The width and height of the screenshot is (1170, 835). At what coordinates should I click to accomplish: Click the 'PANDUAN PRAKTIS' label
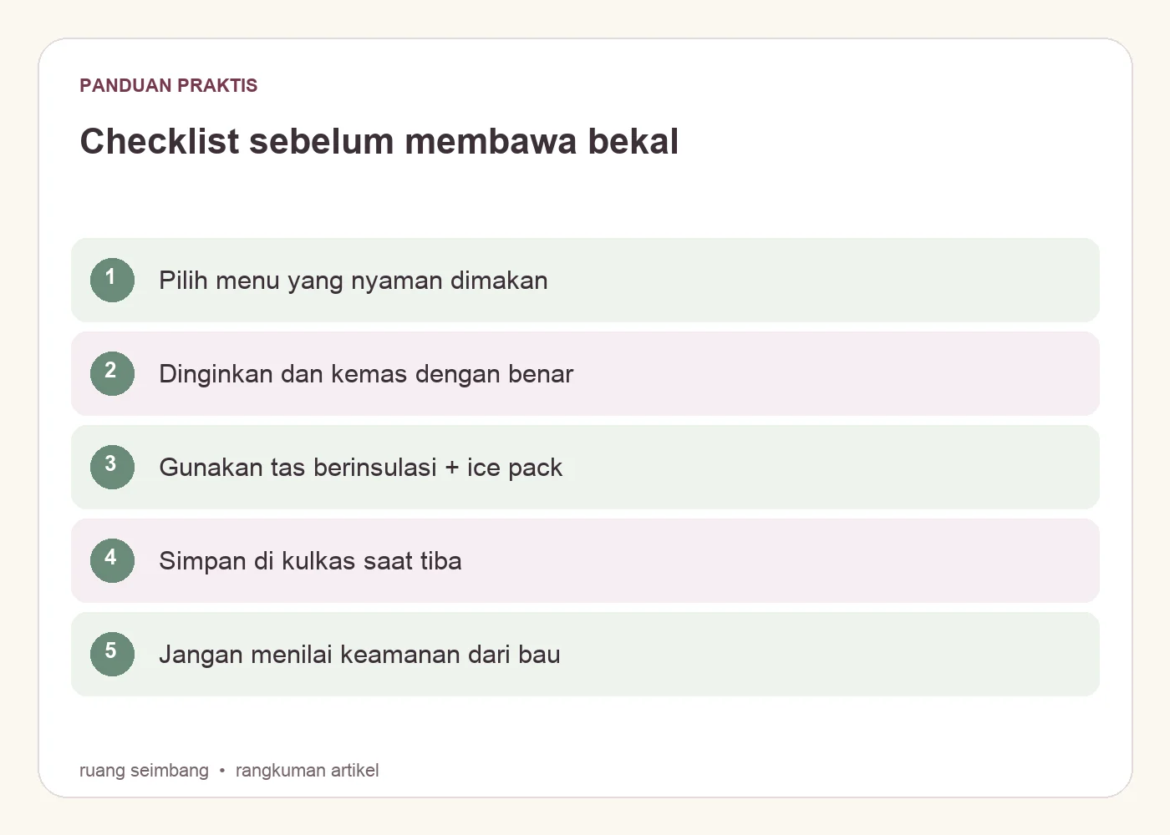169,85
